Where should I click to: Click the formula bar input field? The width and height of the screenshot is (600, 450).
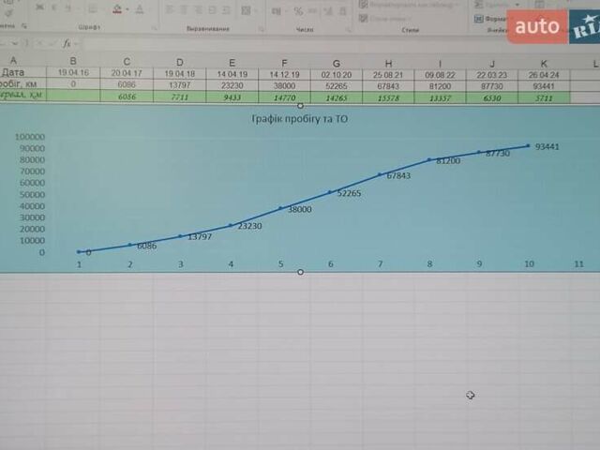(x=340, y=45)
